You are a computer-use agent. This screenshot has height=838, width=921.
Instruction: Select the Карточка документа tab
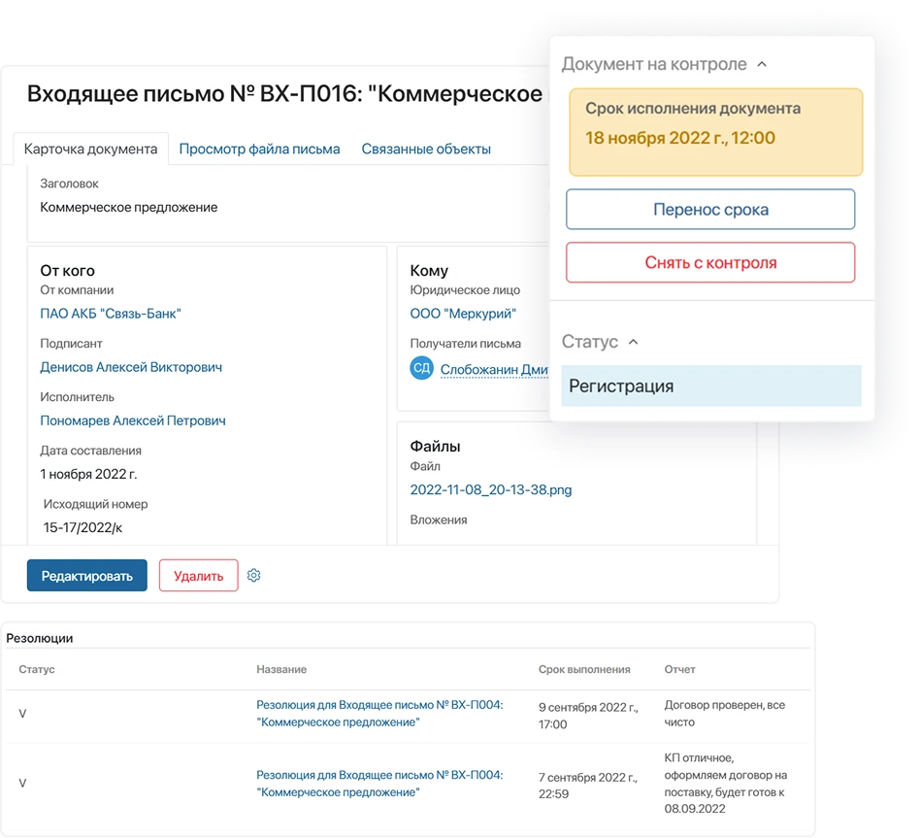point(90,149)
